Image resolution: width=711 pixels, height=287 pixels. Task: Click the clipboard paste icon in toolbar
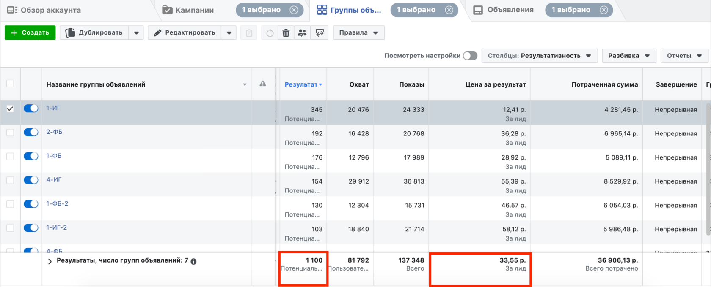tap(249, 33)
